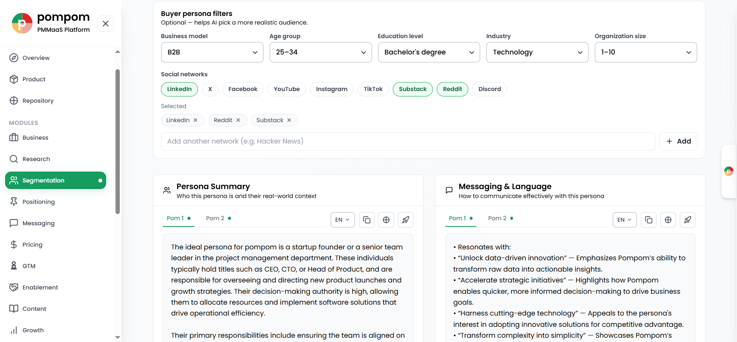The width and height of the screenshot is (737, 342).
Task: Copy the Messaging & Language text
Action: click(x=649, y=220)
